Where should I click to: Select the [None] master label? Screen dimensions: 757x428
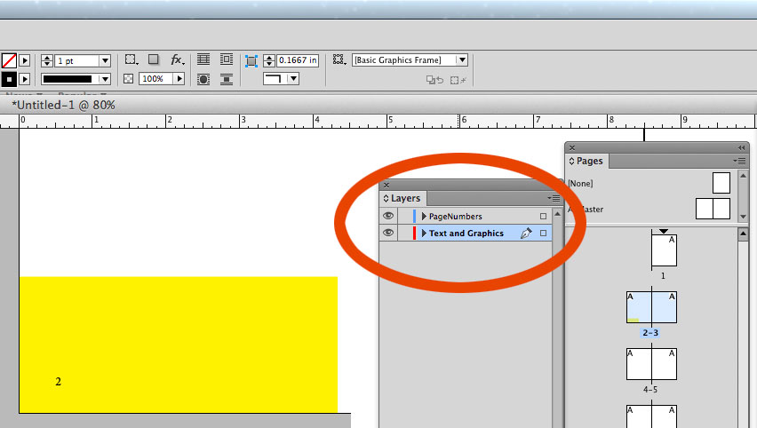point(580,183)
